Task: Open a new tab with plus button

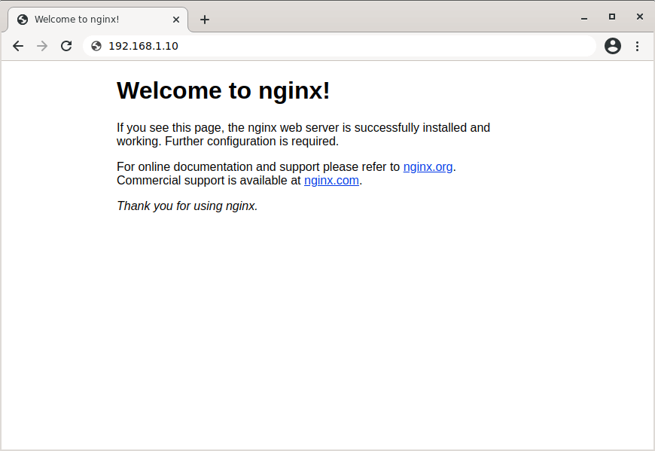Action: (205, 20)
